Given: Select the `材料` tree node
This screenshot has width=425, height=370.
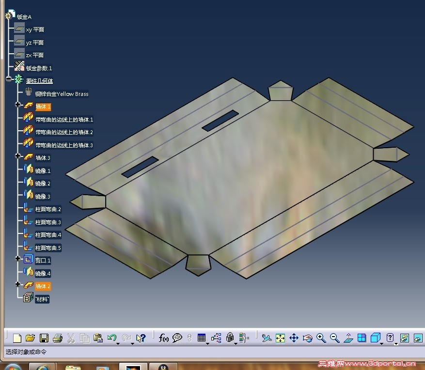Looking at the screenshot, I should click(x=42, y=299).
